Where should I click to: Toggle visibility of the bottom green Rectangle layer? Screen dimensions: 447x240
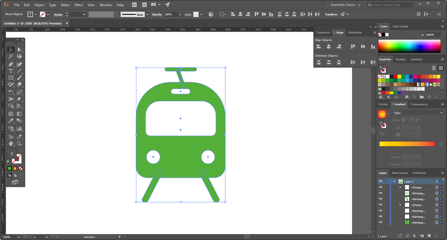[380, 223]
